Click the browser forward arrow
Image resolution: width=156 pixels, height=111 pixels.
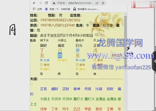point(40,3)
